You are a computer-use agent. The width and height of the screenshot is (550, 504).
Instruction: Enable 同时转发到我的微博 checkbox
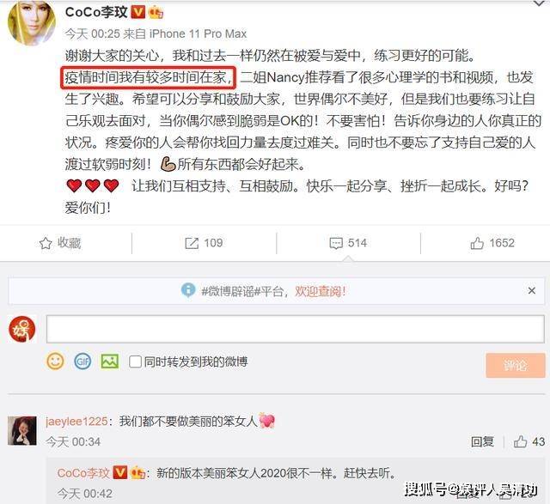click(x=135, y=361)
